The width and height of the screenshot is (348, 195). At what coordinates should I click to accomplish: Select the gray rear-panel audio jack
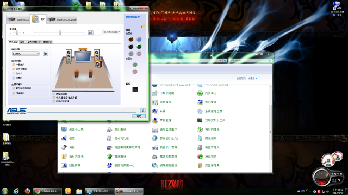coord(131,54)
